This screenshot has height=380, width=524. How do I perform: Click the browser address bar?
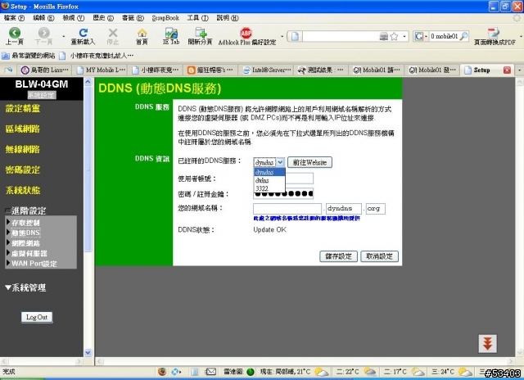click(341, 36)
